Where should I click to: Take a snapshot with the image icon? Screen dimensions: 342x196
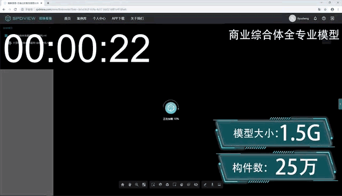point(219,185)
